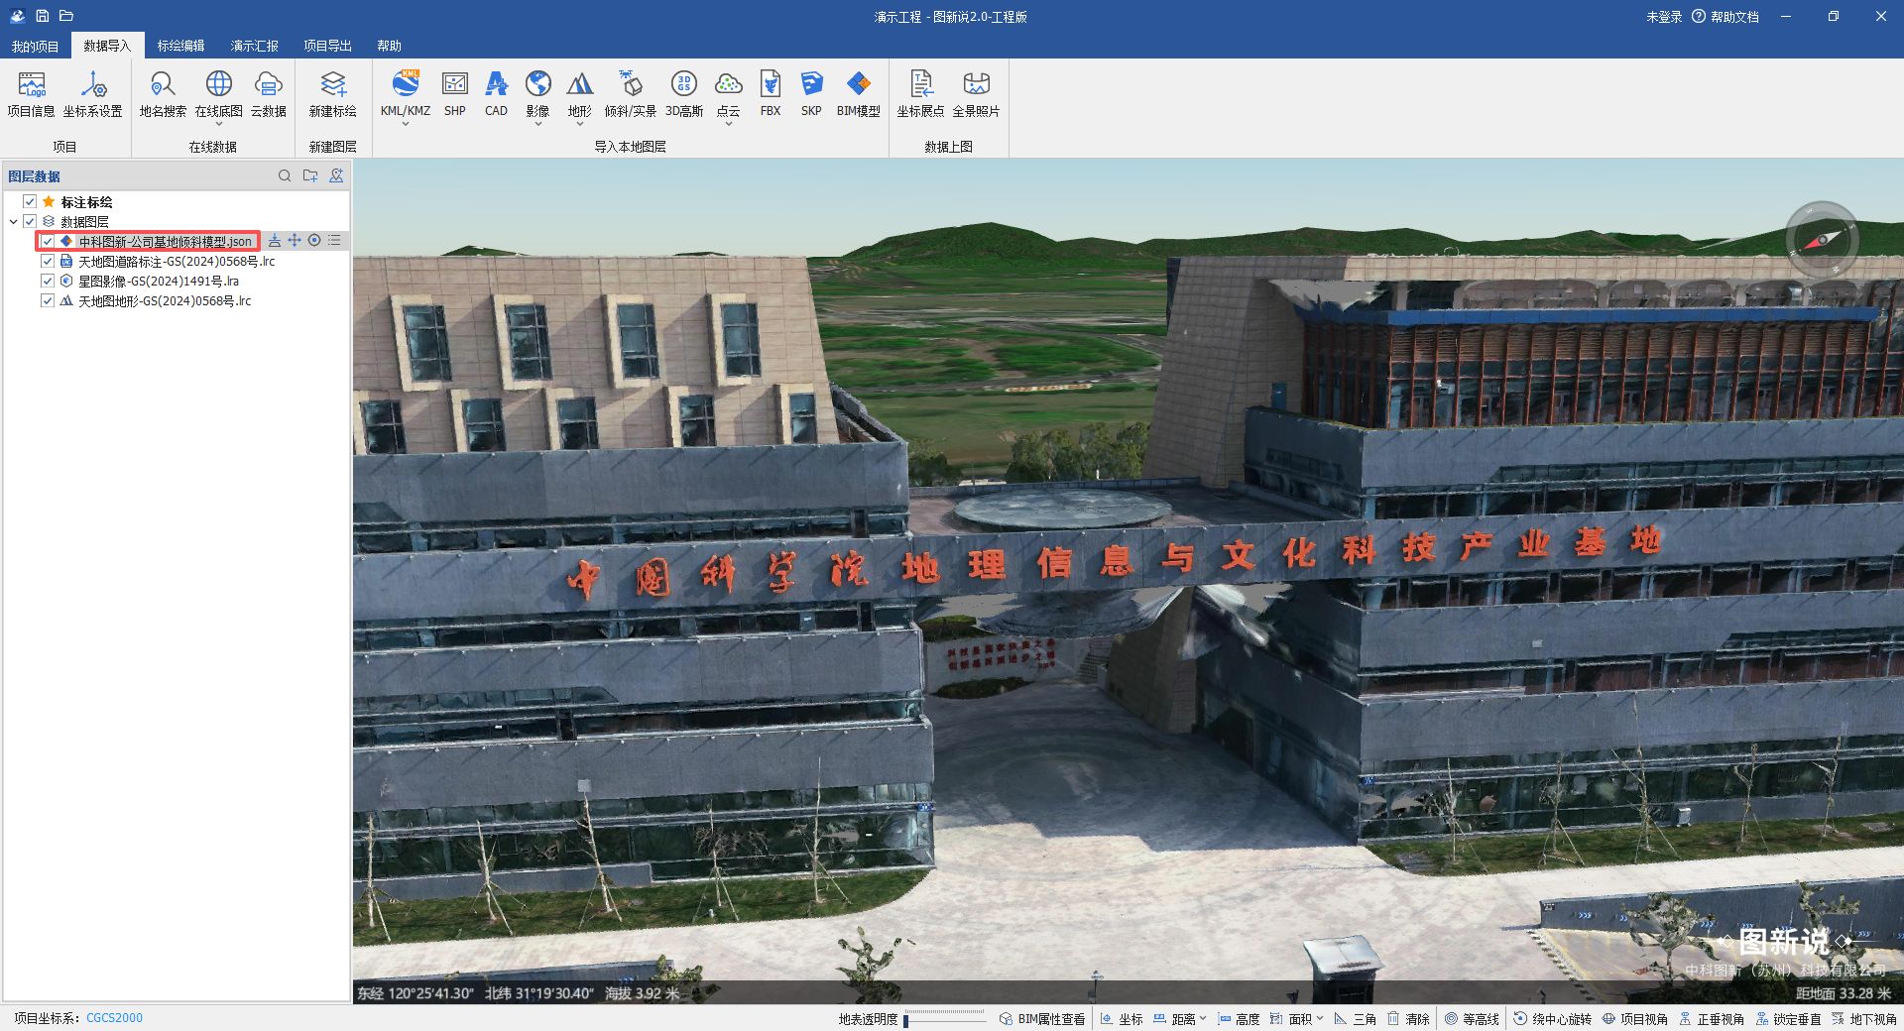Add a new folder in the 图层数据 panel
Viewport: 1904px width, 1031px height.
tap(310, 175)
